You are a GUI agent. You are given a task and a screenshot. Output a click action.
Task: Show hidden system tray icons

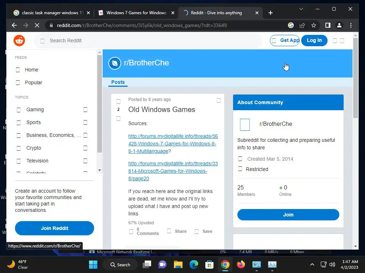[312, 264]
